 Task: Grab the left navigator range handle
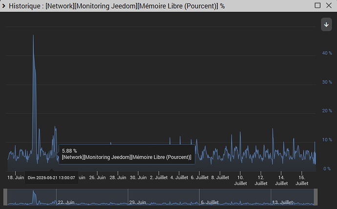pos(5,197)
